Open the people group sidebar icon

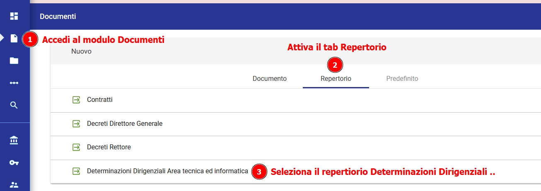[14, 184]
